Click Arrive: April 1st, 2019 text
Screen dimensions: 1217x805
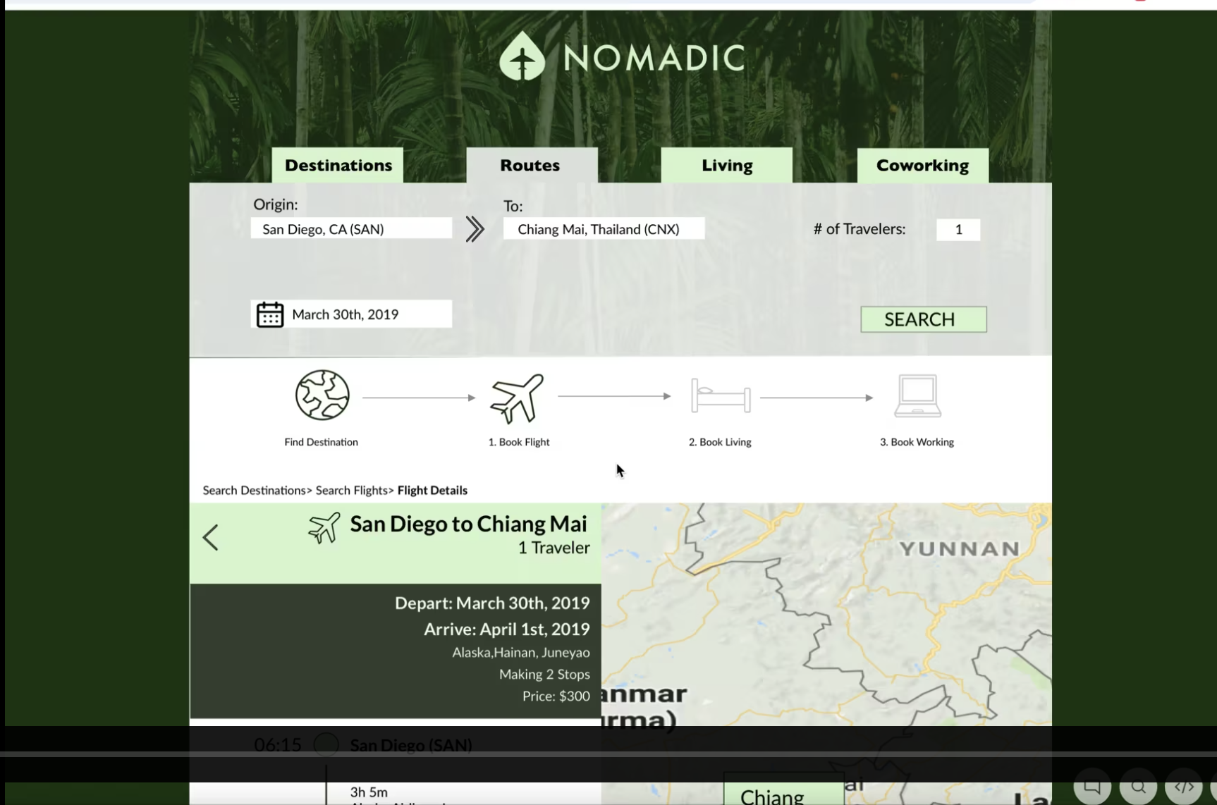(x=506, y=629)
